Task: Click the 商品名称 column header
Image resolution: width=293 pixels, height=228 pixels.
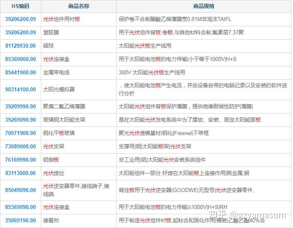Action: click(x=79, y=6)
